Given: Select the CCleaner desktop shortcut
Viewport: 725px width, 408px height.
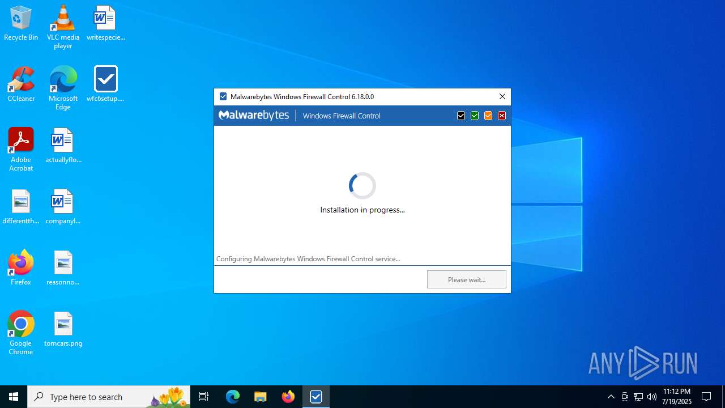Looking at the screenshot, I should (21, 84).
